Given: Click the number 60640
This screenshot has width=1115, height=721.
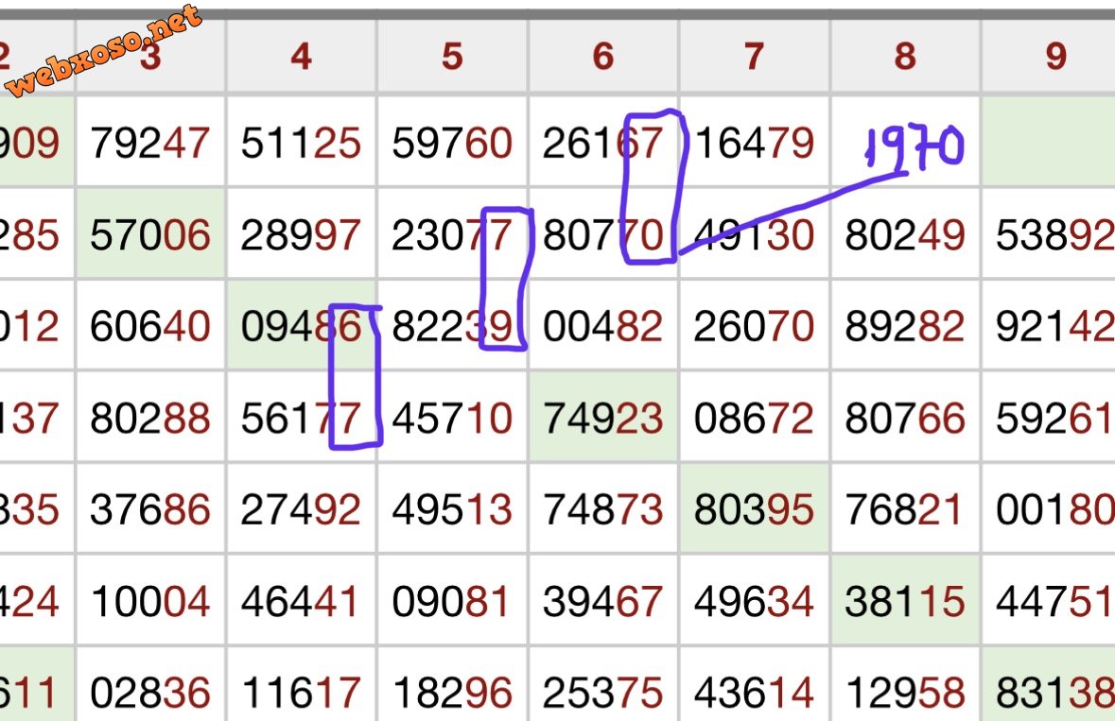Looking at the screenshot, I should [x=150, y=327].
